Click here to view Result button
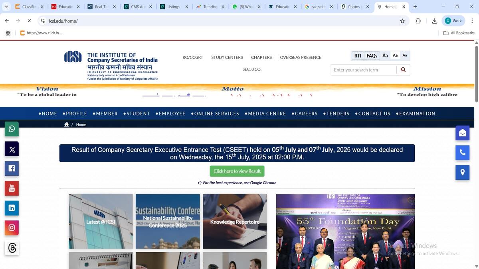Viewport: 479px width, 269px height. pyautogui.click(x=237, y=171)
